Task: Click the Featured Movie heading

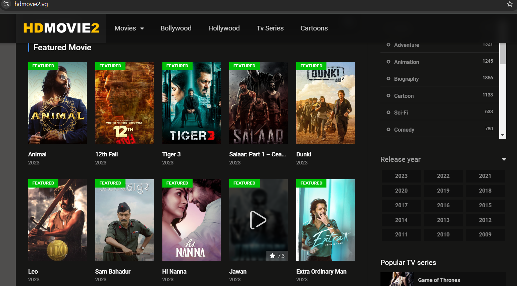Action: 62,48
